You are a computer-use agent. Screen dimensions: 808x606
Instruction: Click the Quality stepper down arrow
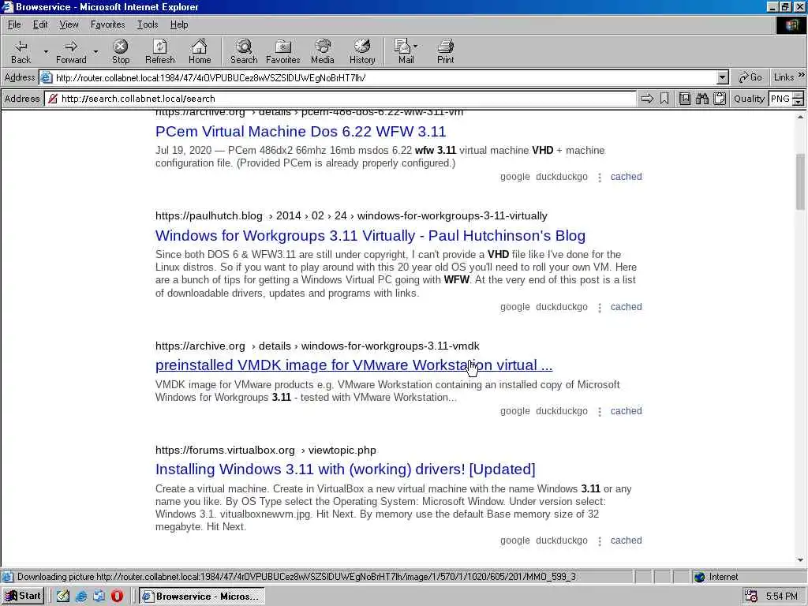point(799,102)
